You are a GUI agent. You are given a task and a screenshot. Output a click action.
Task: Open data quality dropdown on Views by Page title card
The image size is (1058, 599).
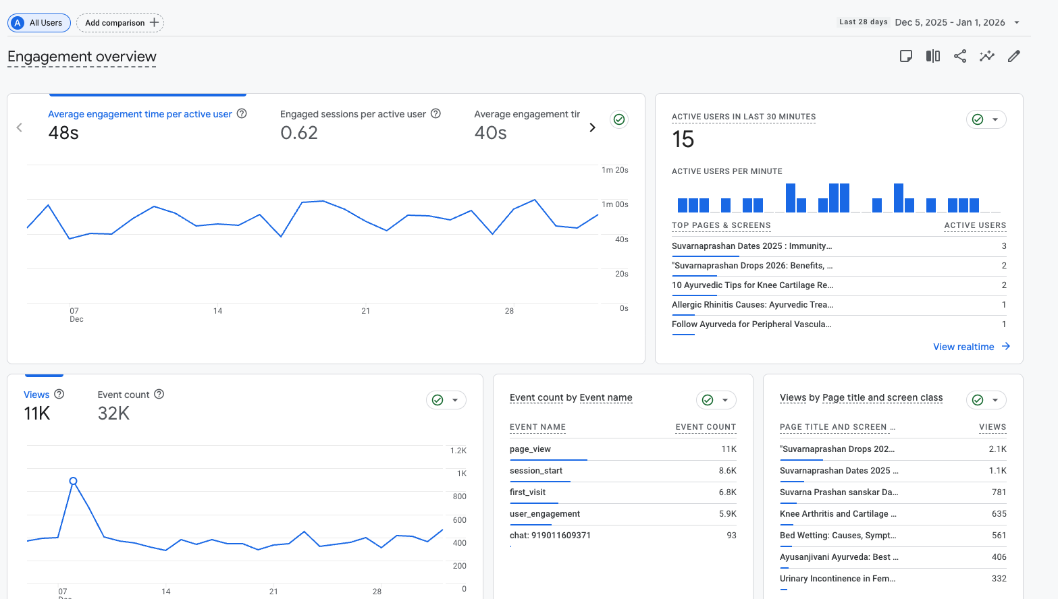pyautogui.click(x=986, y=400)
